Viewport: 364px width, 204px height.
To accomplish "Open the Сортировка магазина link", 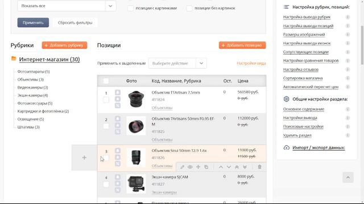I will [x=303, y=78].
